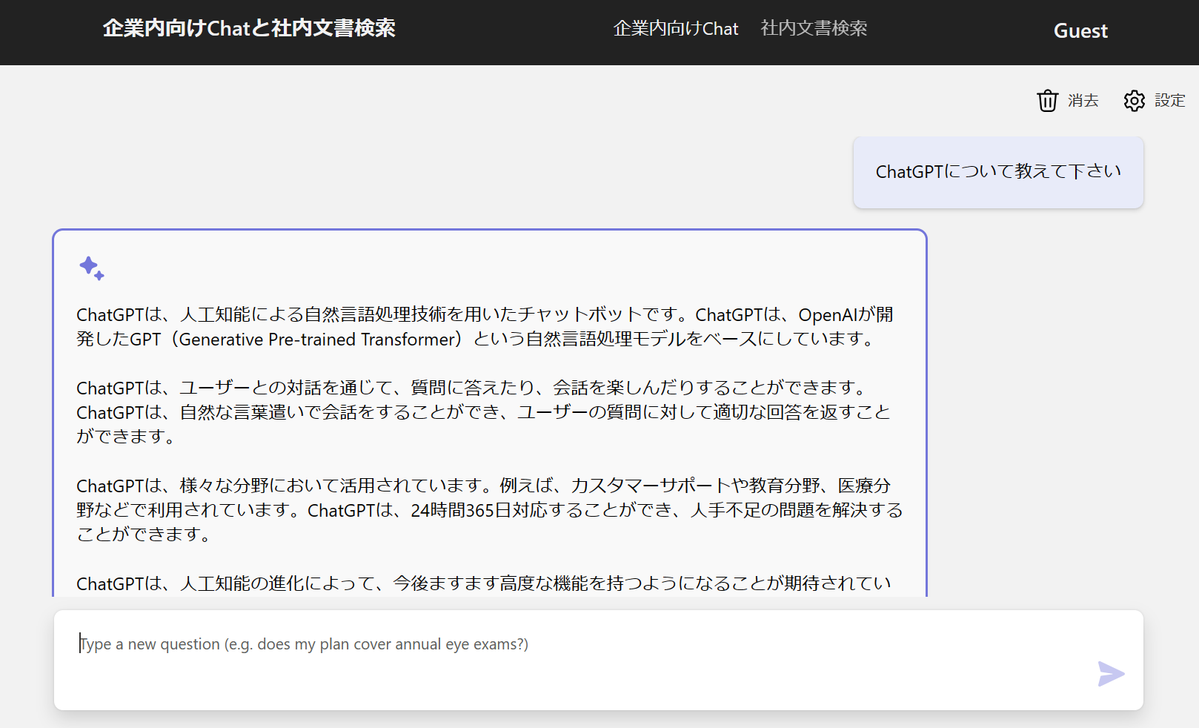Select the user message ChatGPTについて教えて下さい
The height and width of the screenshot is (728, 1199).
[x=998, y=172]
